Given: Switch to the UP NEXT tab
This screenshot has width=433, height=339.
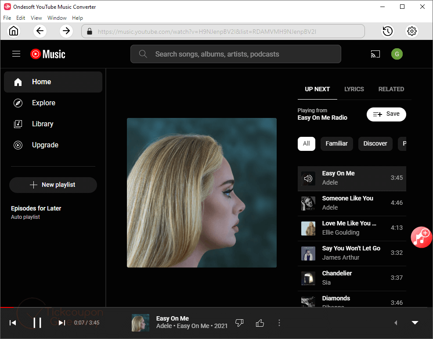Looking at the screenshot, I should coord(318,89).
